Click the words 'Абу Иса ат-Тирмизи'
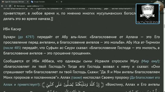This screenshot has height=92, width=165. pyautogui.click(x=143, y=42)
